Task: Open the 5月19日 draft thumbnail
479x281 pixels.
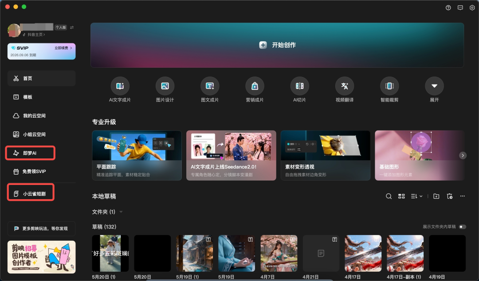Action: coord(237,253)
